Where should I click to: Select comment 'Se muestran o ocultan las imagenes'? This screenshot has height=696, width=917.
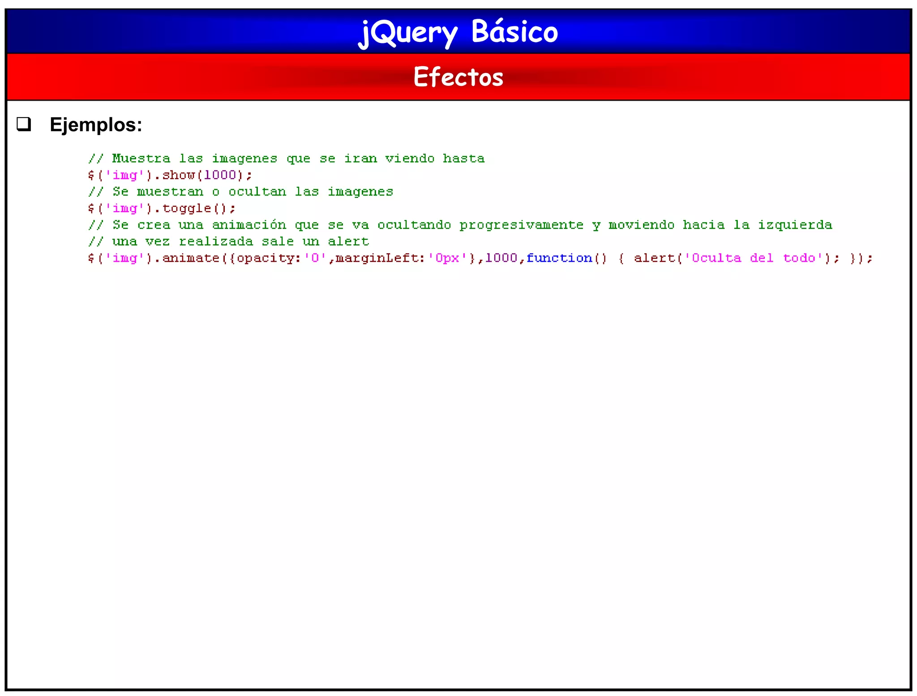(241, 192)
